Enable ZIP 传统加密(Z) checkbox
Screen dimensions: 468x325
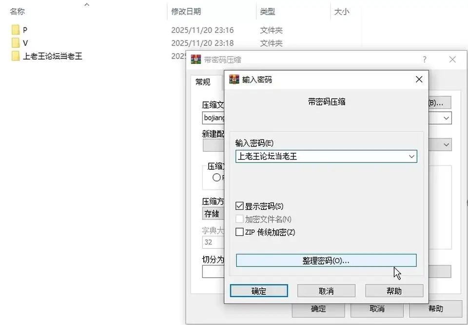239,232
